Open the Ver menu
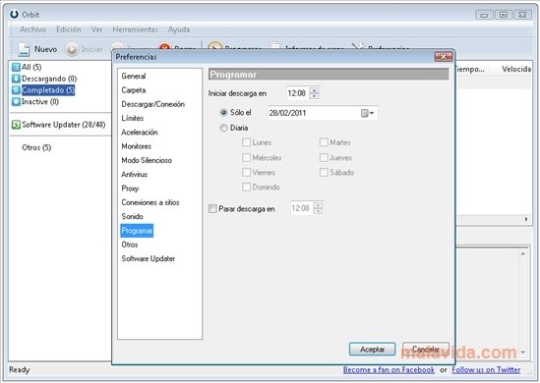 coord(96,29)
